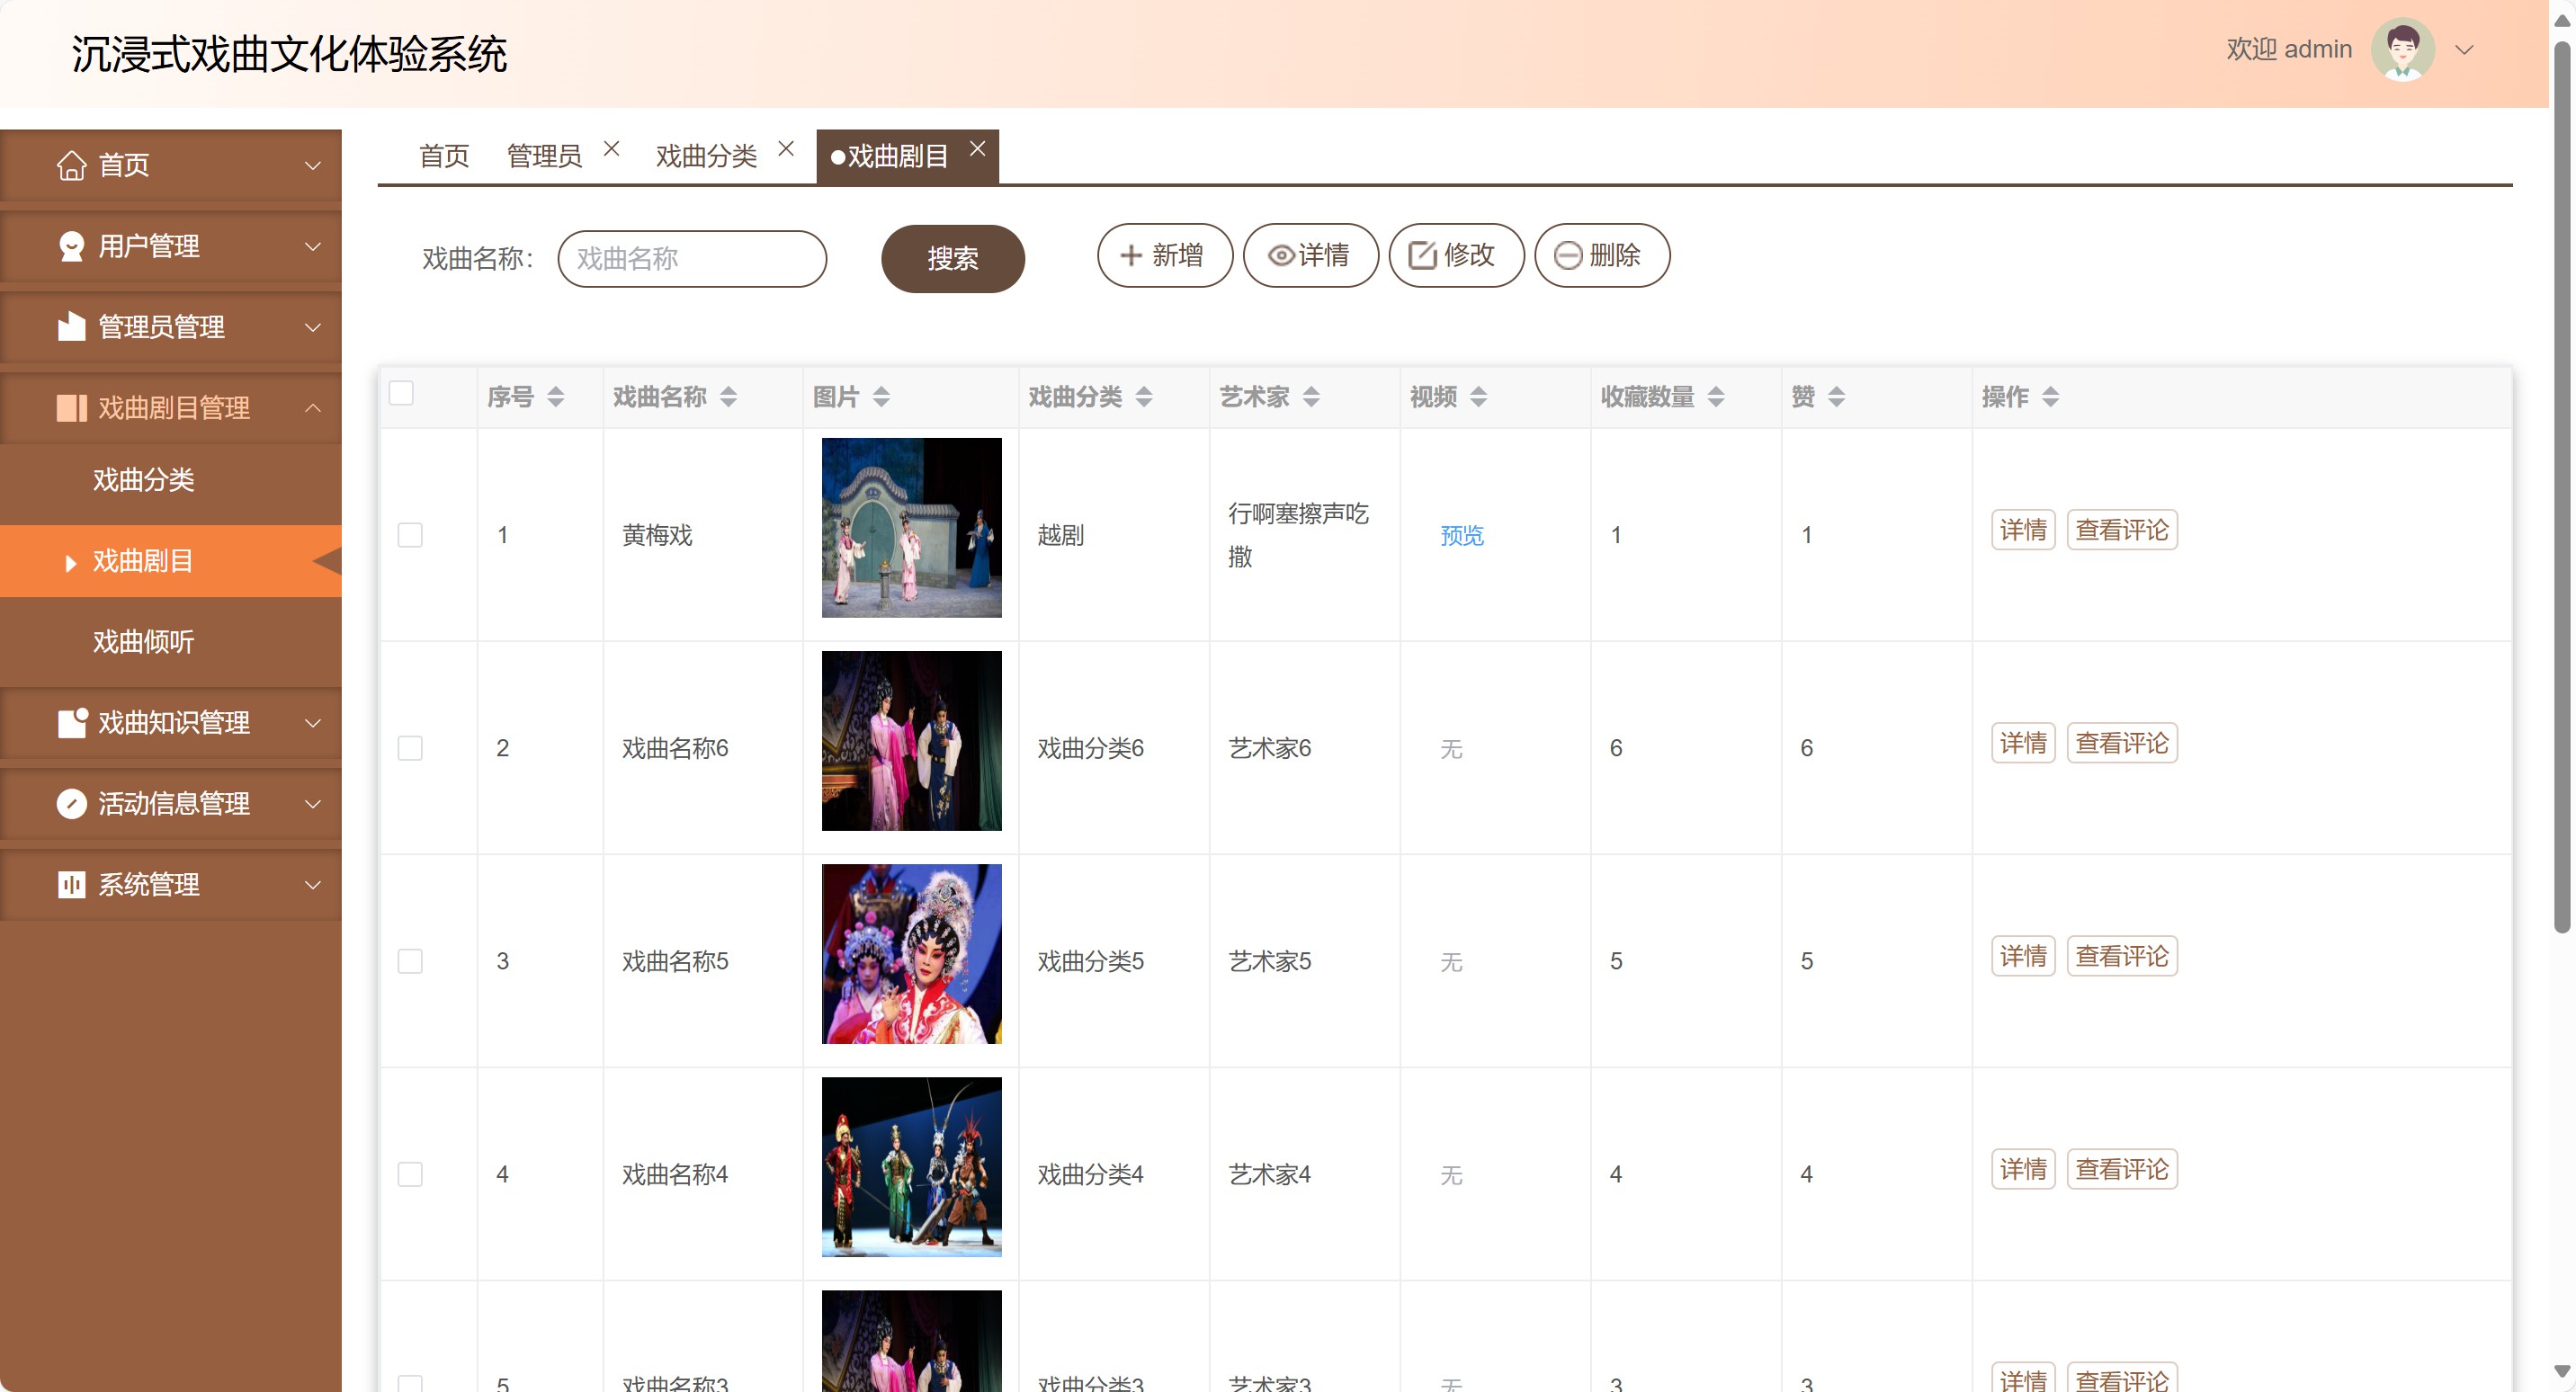Expand the 管理员管理 menu chevron
This screenshot has height=1392, width=2576.
[x=313, y=327]
